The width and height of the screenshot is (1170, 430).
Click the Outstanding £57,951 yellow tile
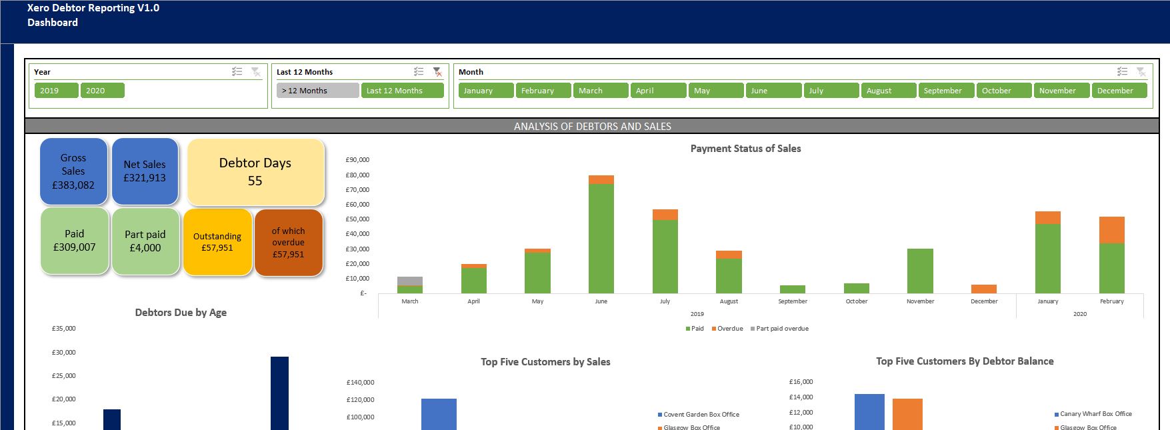[217, 242]
